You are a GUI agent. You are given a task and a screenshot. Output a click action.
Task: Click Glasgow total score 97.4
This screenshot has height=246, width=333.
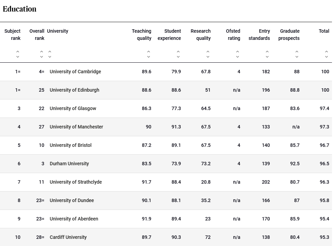(324, 108)
